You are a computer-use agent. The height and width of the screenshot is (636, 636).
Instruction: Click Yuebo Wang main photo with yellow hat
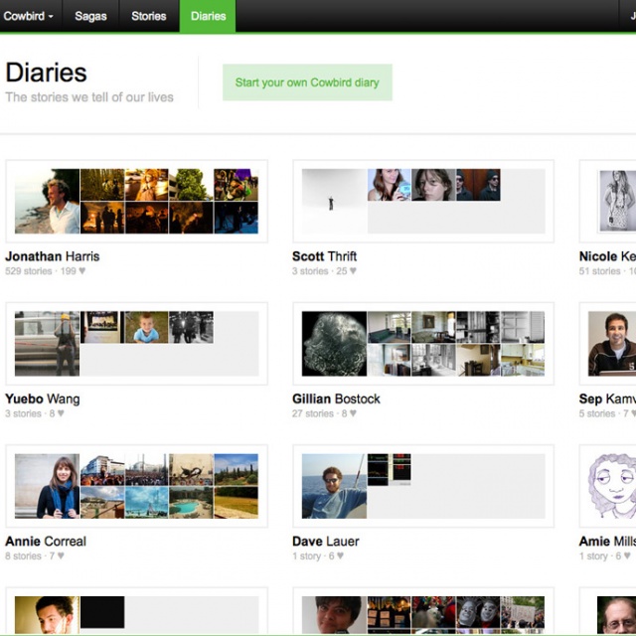(47, 344)
